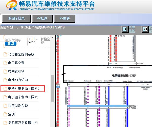
Task: Open the 电动助力转向 entry
Action: [18, 80]
